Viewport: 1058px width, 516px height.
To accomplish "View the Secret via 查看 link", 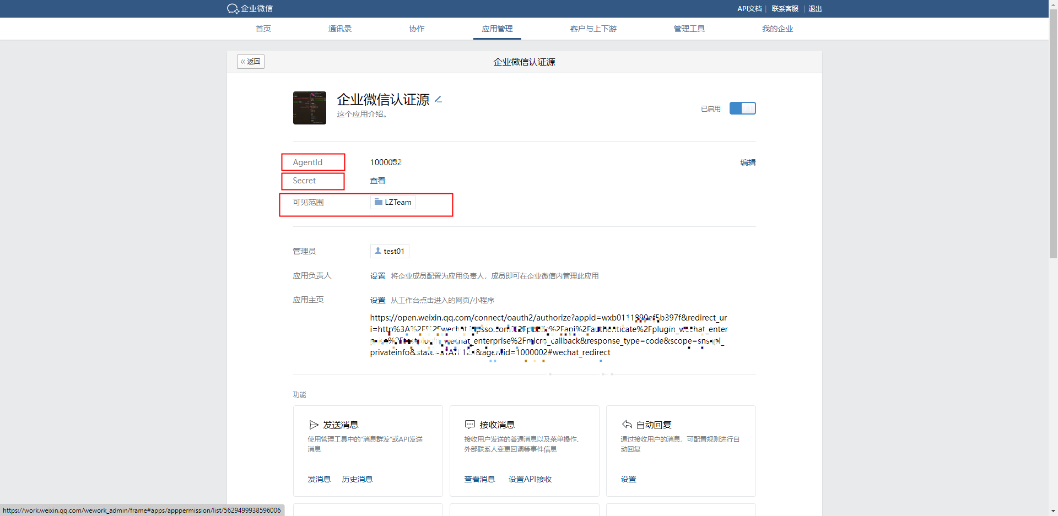I will click(377, 181).
